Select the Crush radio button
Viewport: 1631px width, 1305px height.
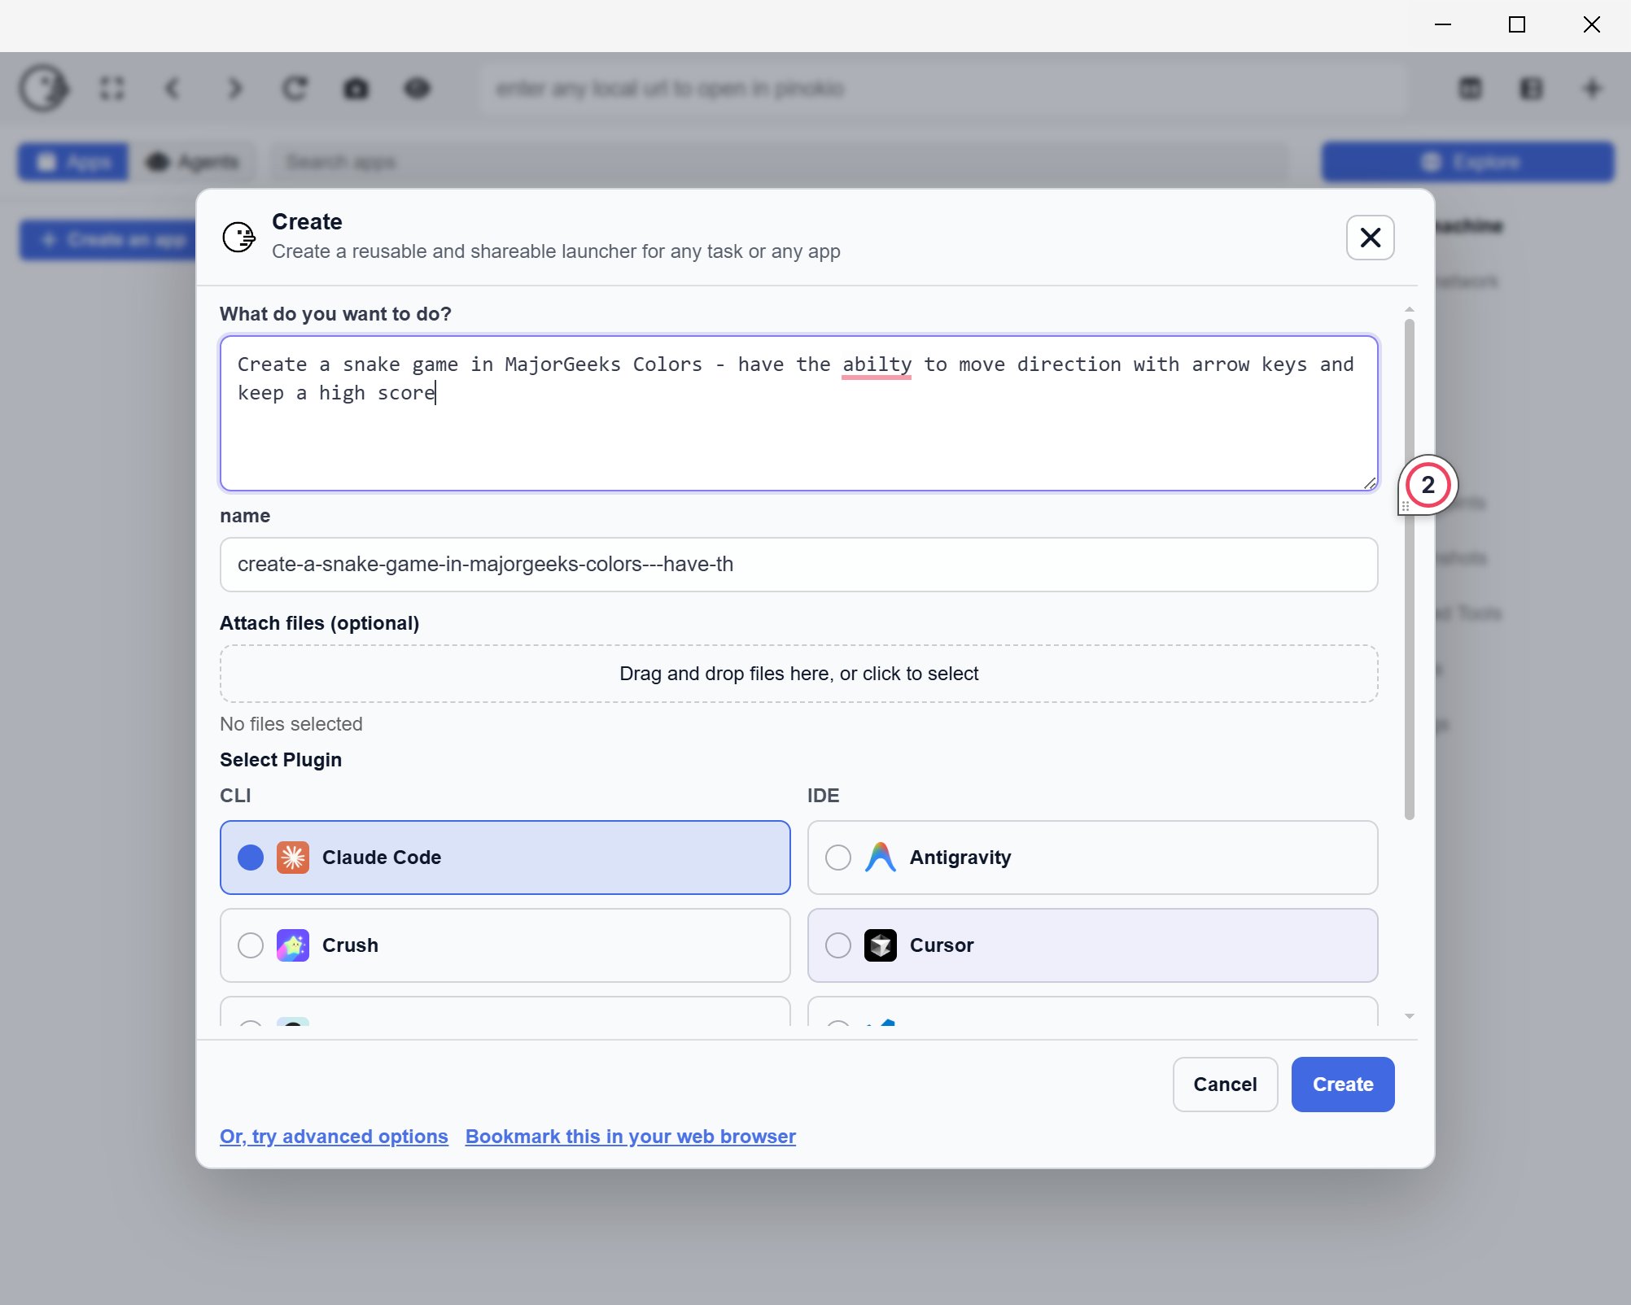tap(251, 945)
